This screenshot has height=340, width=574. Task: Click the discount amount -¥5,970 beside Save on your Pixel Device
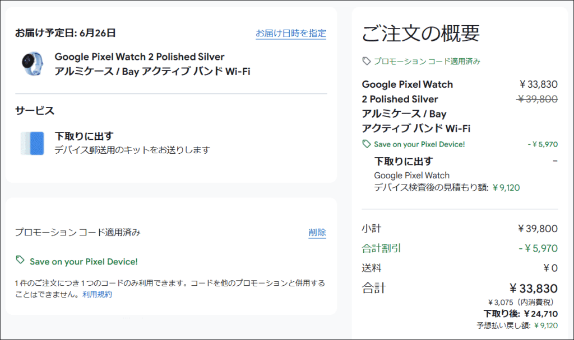click(543, 144)
